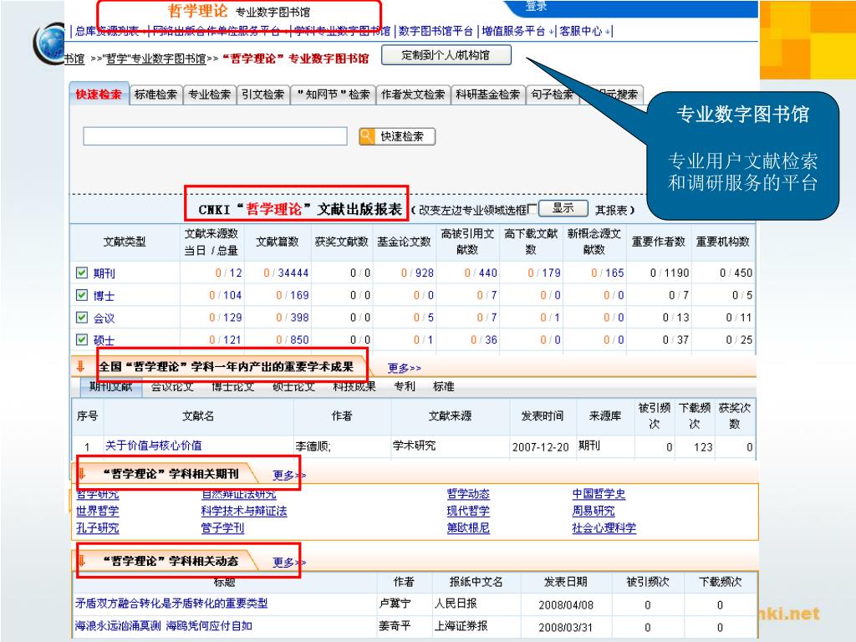This screenshot has width=856, height=642.
Task: Click the 0 / 928 fund paper count
Action: point(417,273)
